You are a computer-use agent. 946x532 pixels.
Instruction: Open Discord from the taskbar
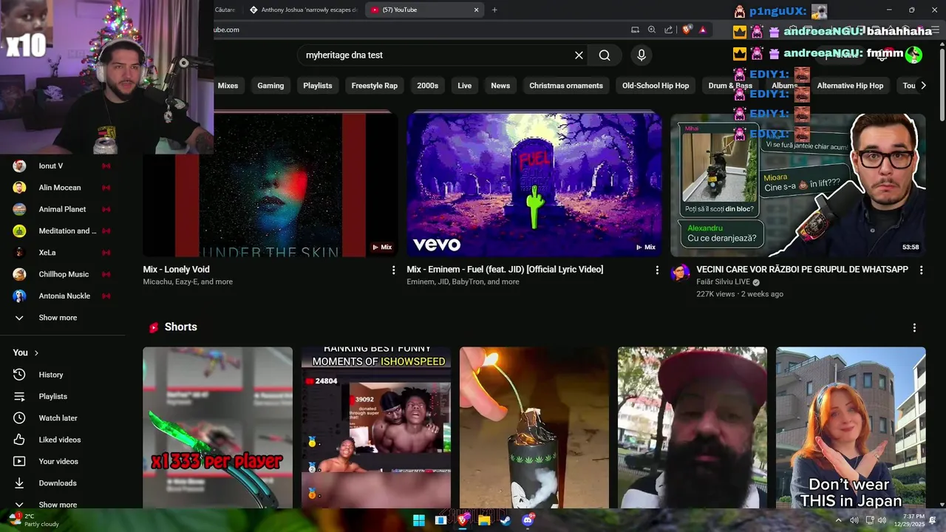[528, 520]
